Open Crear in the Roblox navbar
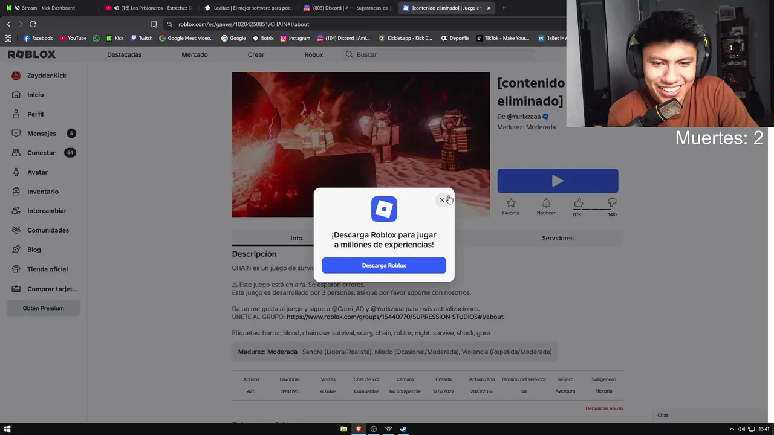 pyautogui.click(x=256, y=54)
